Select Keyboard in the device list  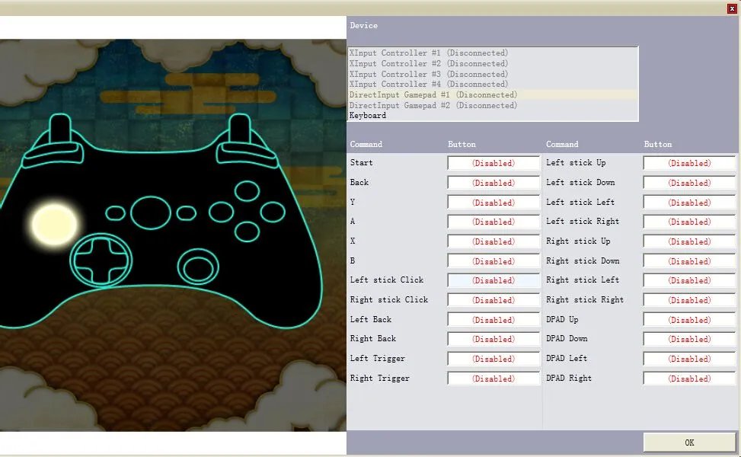[368, 116]
